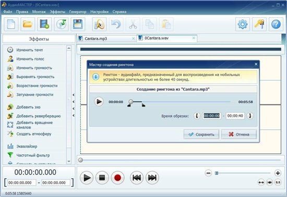This screenshot has height=197, width=287.
Task: Click the Copy toolbar icon
Action: tap(150, 24)
